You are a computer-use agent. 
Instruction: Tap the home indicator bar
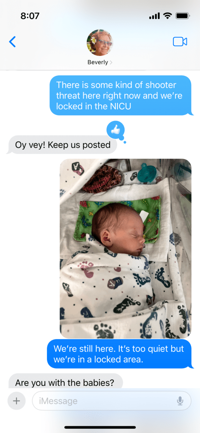pyautogui.click(x=100, y=427)
